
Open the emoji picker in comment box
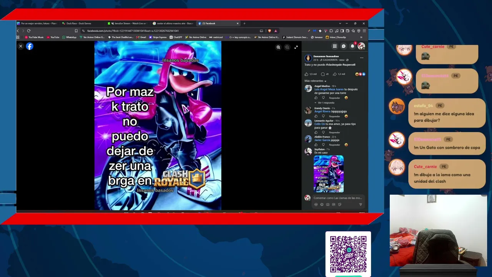point(322,204)
